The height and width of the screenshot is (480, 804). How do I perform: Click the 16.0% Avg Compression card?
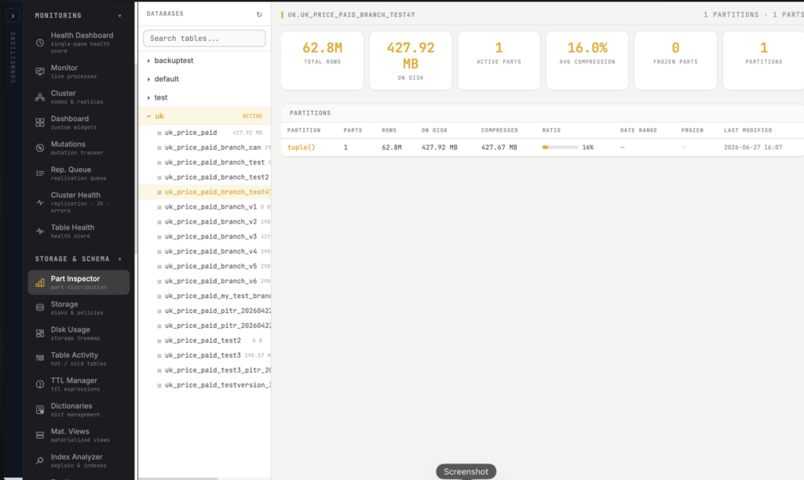(587, 60)
